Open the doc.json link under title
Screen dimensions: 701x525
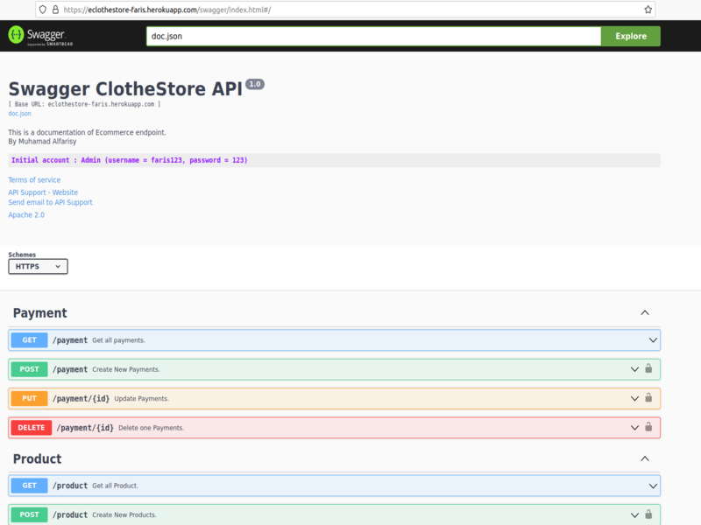(x=19, y=114)
